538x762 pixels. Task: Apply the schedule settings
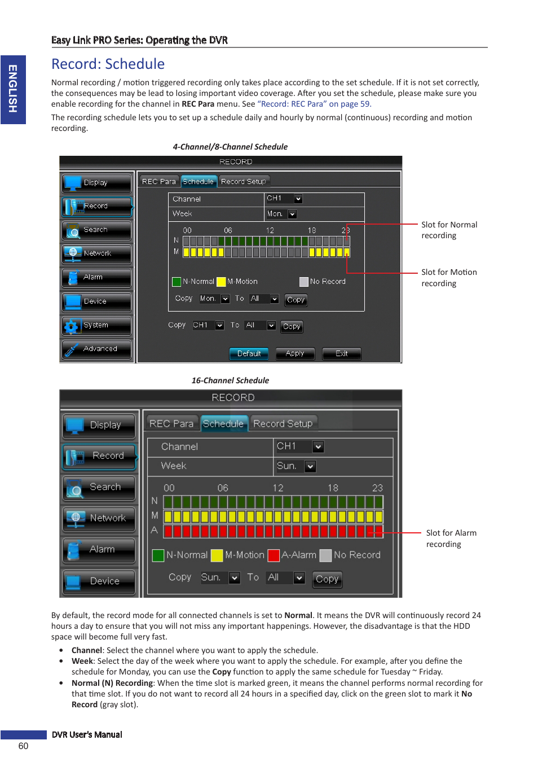[x=295, y=354]
